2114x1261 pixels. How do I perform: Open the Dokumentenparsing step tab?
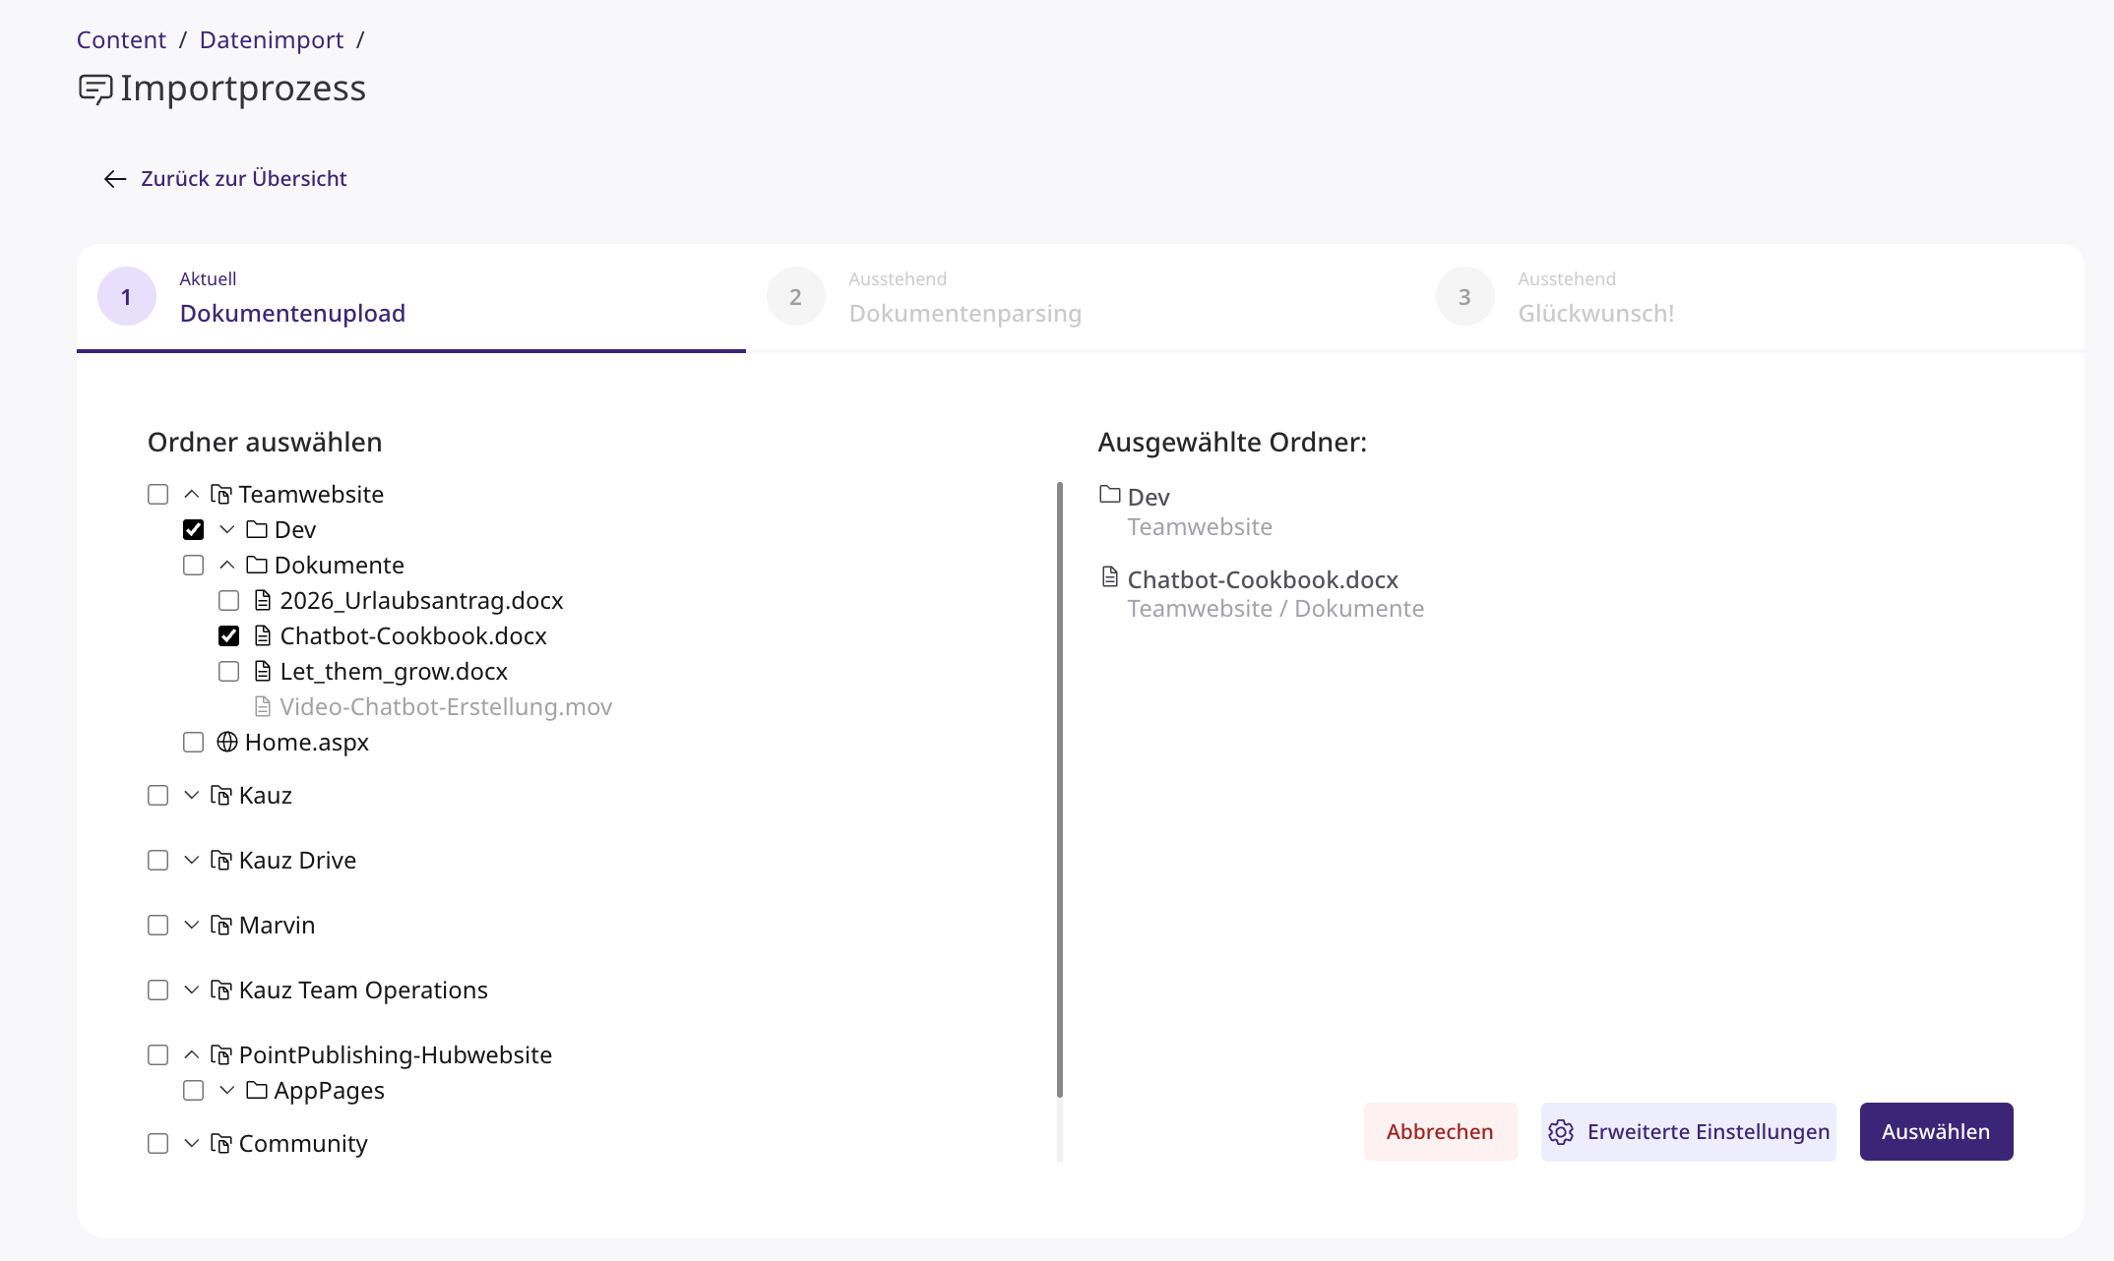[x=1081, y=297]
